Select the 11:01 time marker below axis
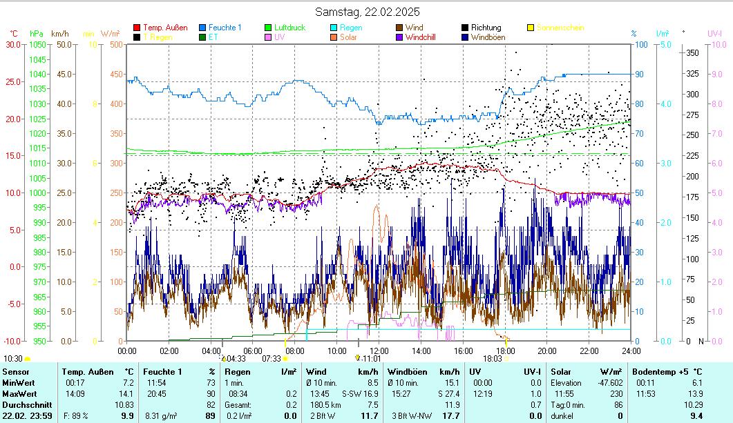The height and width of the screenshot is (423, 733). [370, 358]
